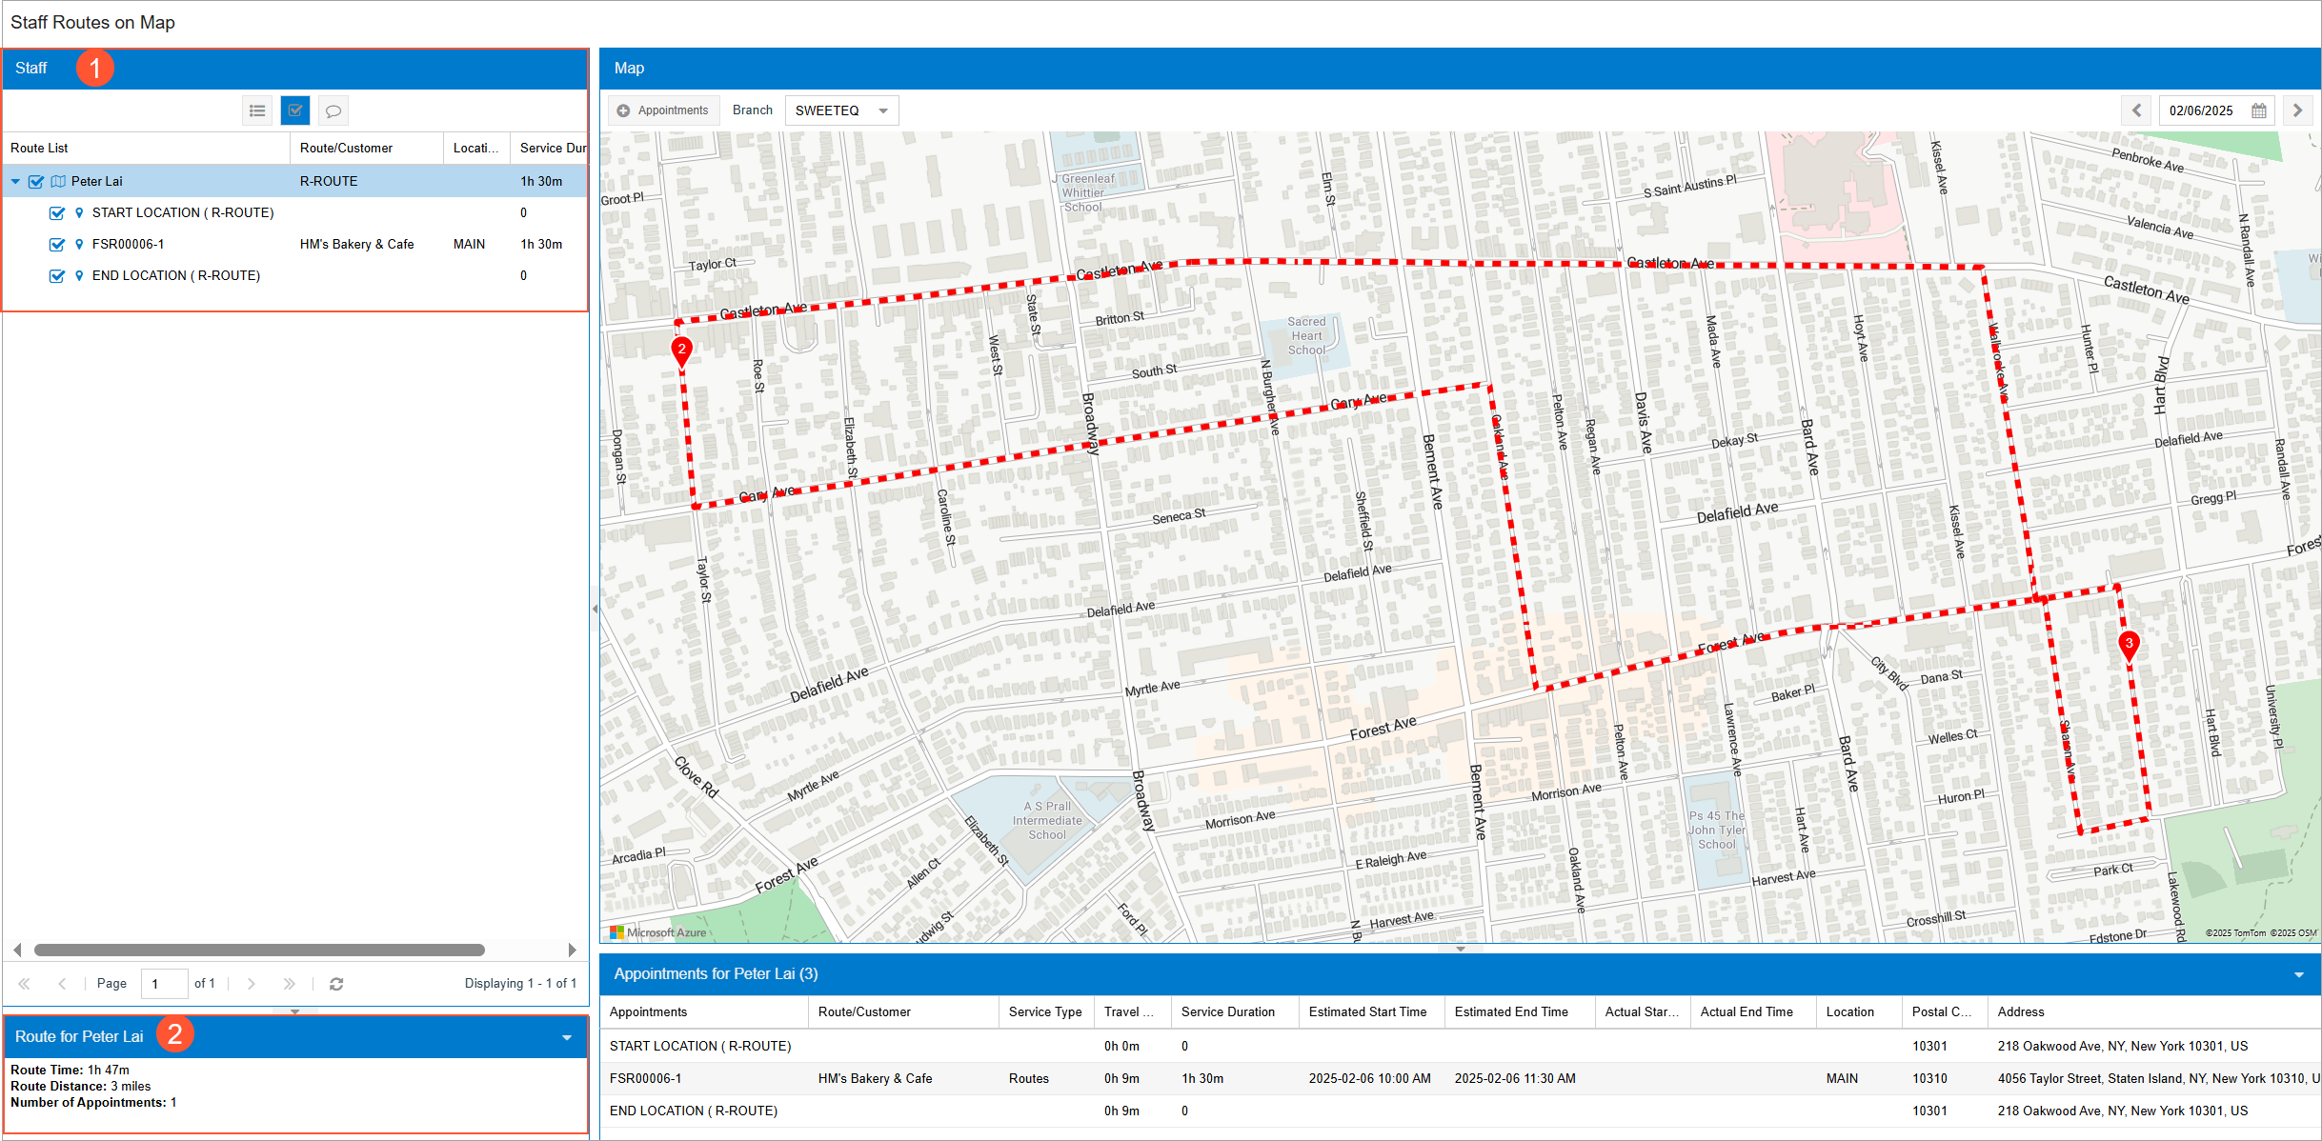This screenshot has height=1141, width=2322.
Task: Uncheck the FSR00006-1 appointment checkbox
Action: pos(57,245)
